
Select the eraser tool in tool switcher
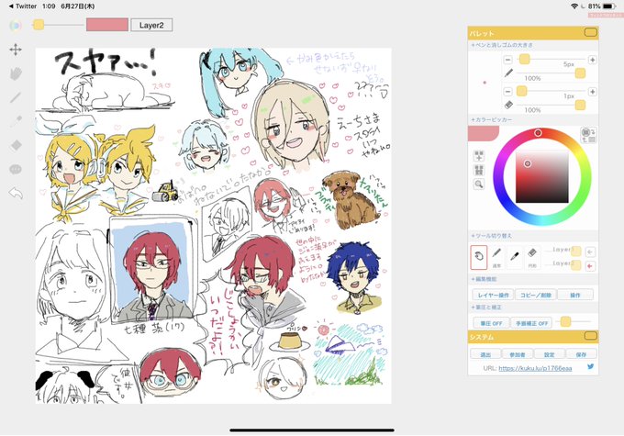coord(532,257)
